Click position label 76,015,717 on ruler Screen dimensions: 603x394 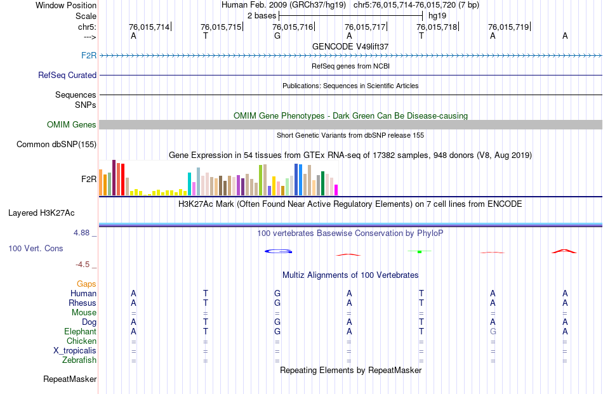tap(364, 27)
